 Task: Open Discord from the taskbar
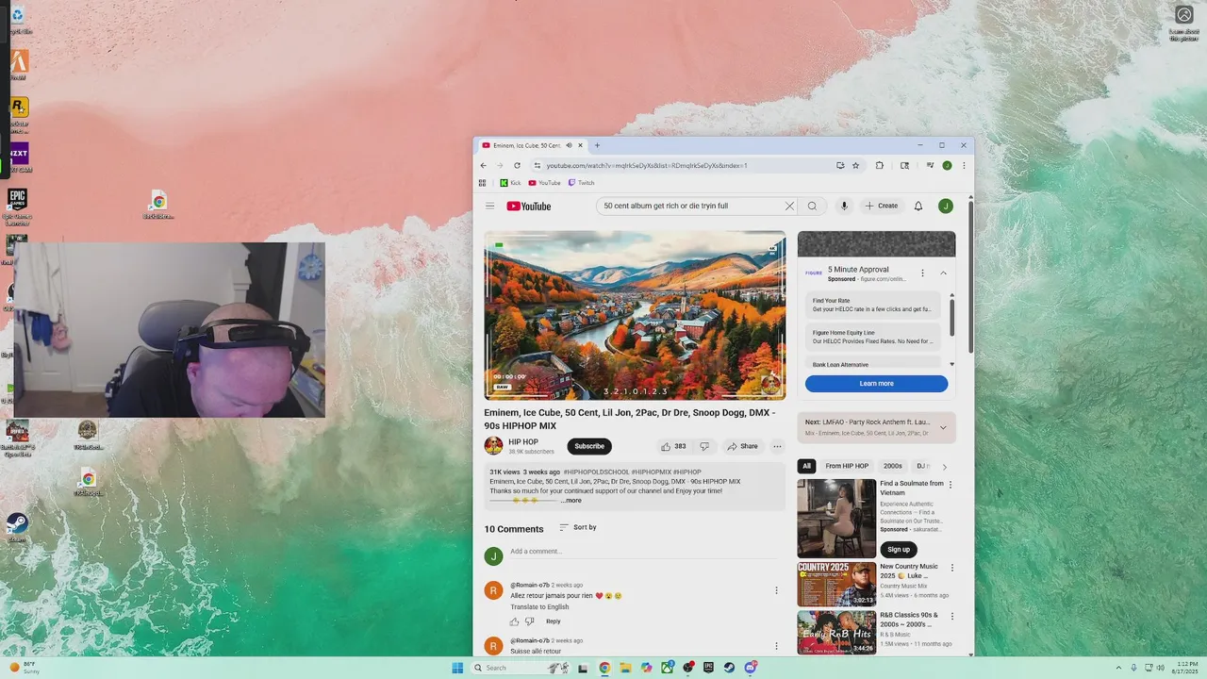[751, 668]
